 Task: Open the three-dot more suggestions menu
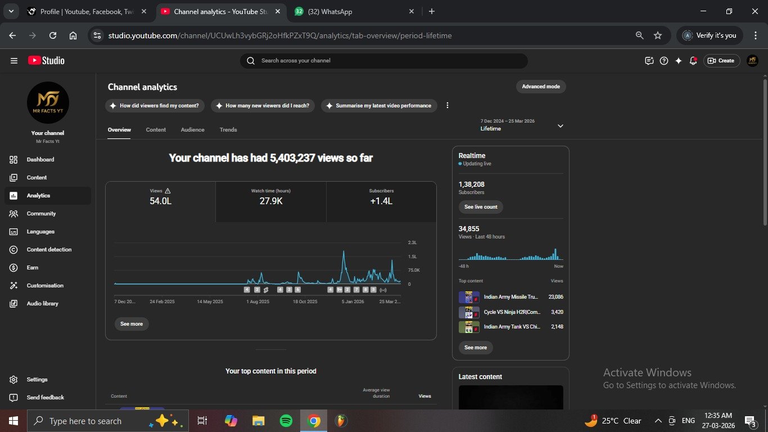point(448,106)
